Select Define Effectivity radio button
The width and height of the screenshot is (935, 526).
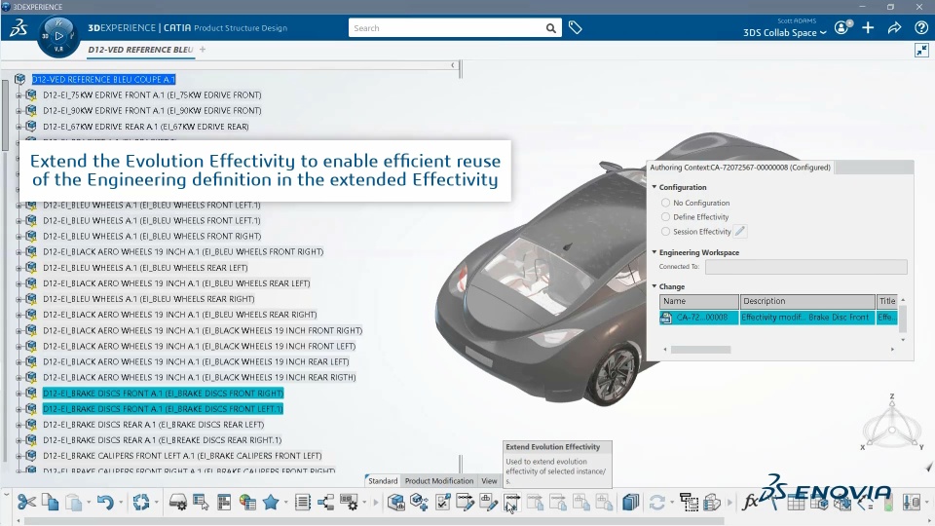pos(665,217)
